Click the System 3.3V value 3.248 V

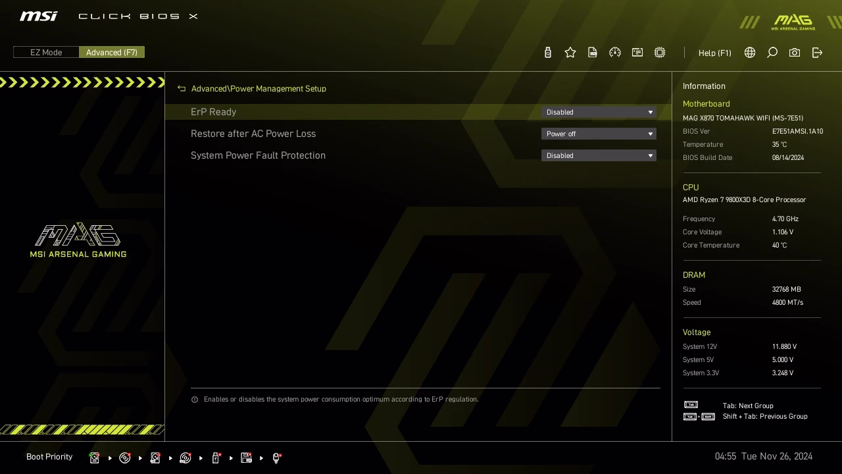pos(783,373)
